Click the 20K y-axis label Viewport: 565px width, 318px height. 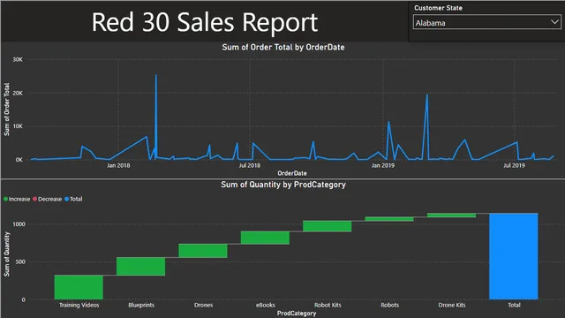[18, 93]
